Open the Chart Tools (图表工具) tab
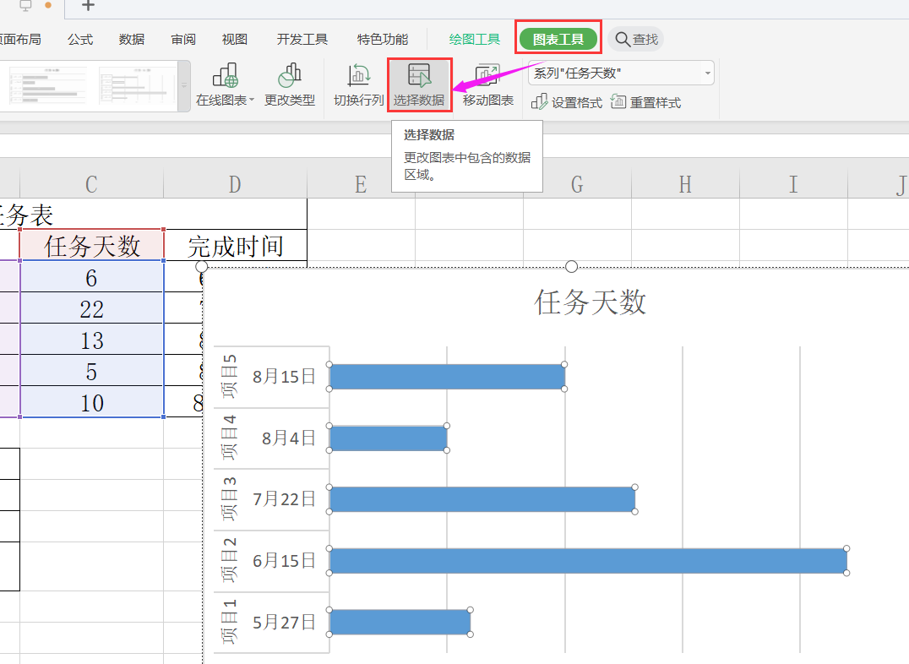The image size is (909, 664). (x=558, y=40)
